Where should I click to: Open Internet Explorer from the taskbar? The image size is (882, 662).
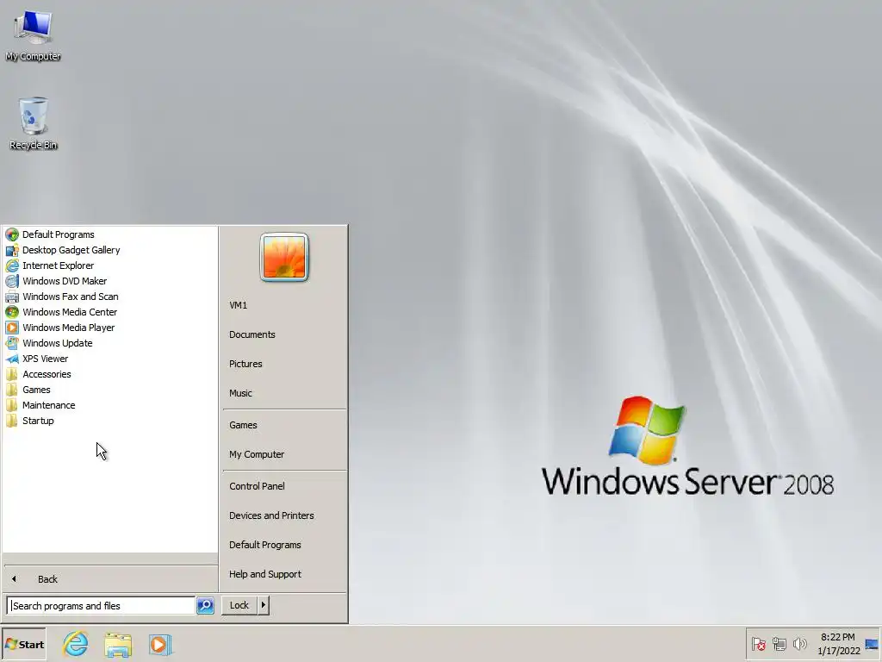[x=76, y=644]
